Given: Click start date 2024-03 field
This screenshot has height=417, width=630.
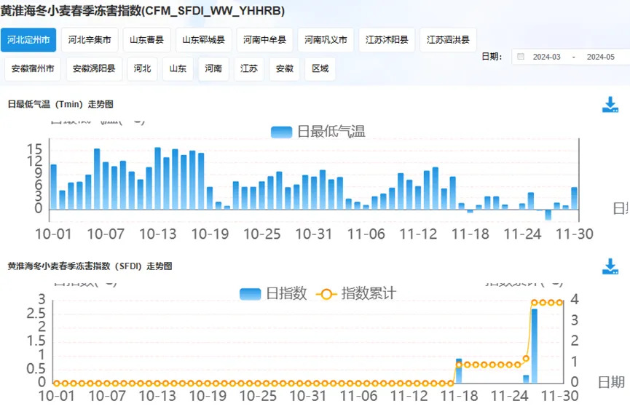Looking at the screenshot, I should 546,57.
